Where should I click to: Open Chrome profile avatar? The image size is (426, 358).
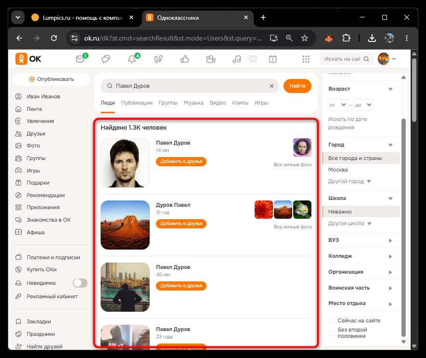point(389,38)
